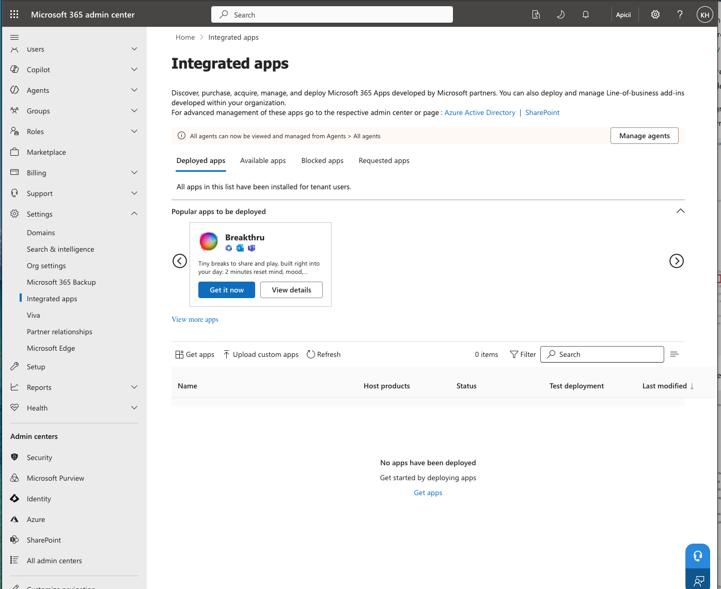Expand the Billing section chevron
Screen dimensions: 721x589
(134, 173)
